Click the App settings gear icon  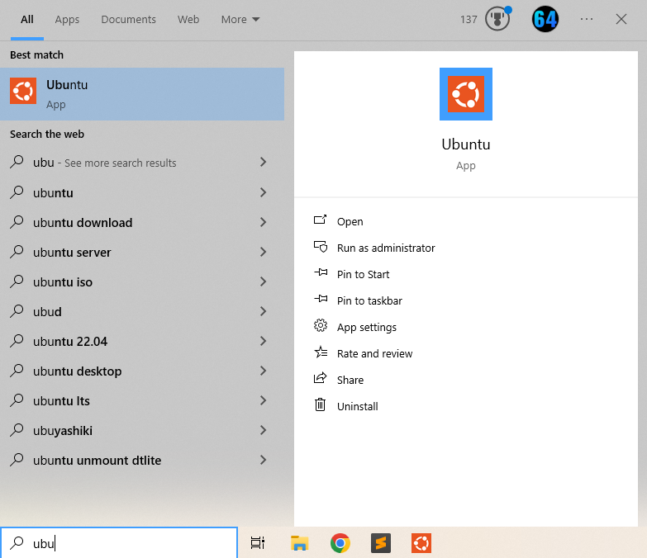321,325
